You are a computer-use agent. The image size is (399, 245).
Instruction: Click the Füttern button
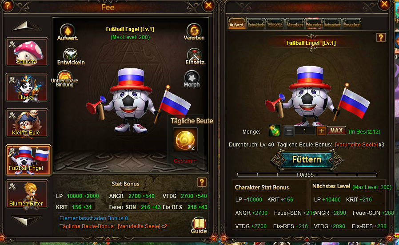click(x=307, y=160)
